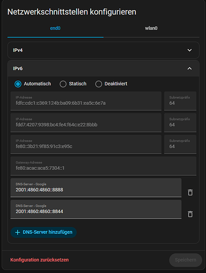Screen dimensions: 206x273
Task: Edit DNS server field 2001:4860:4860::8888
Action: (x=96, y=187)
